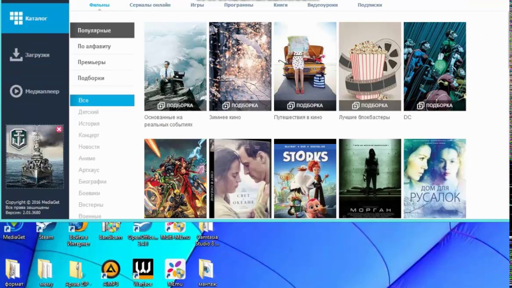Open the Зимнее кино collection poster
Viewport: 512px width, 288px height.
(240, 66)
